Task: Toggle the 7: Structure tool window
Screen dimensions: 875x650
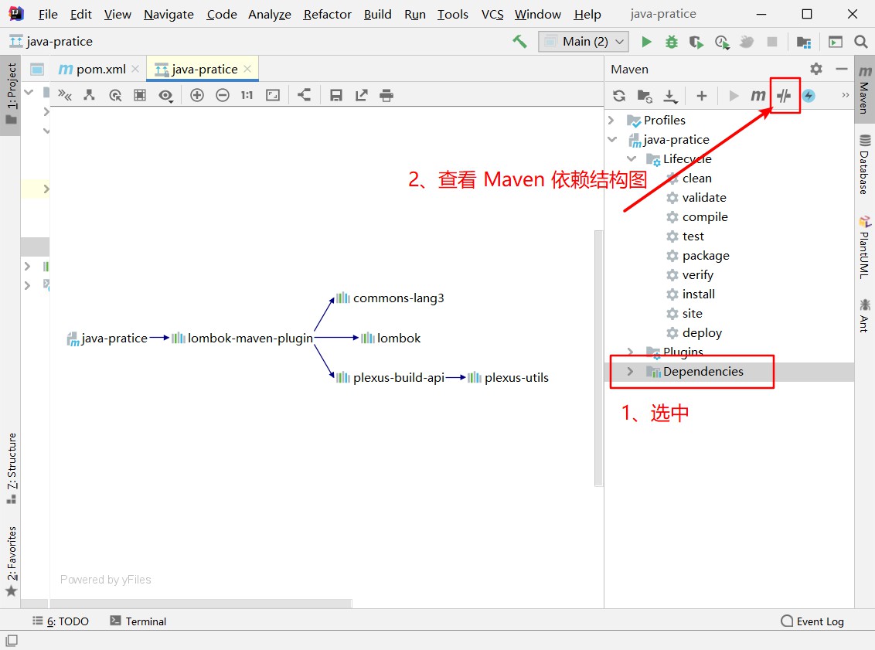Action: tap(11, 468)
